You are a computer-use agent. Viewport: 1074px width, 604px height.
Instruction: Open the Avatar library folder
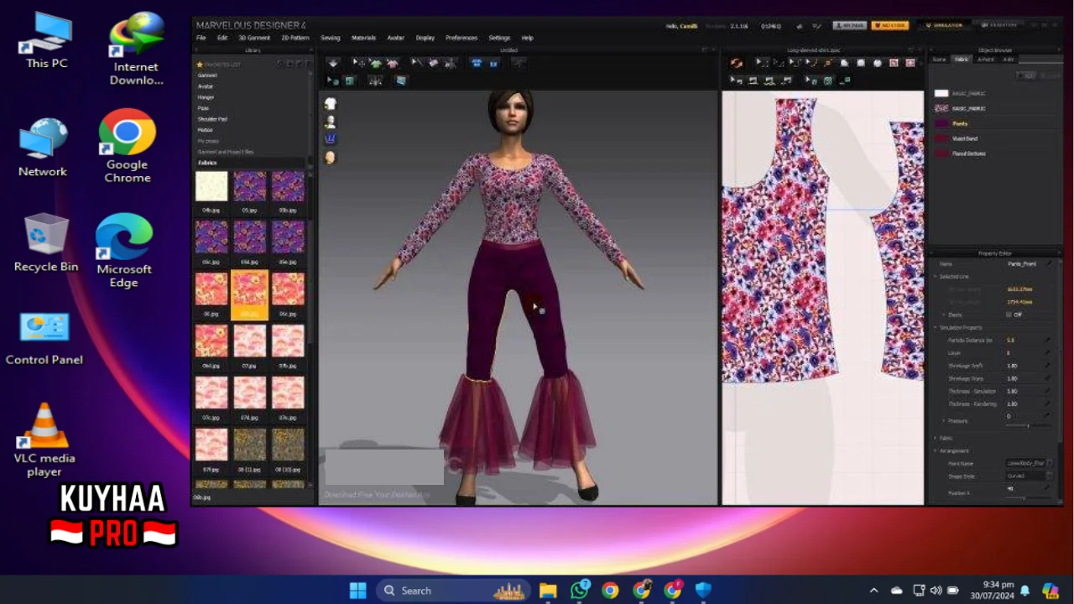206,86
